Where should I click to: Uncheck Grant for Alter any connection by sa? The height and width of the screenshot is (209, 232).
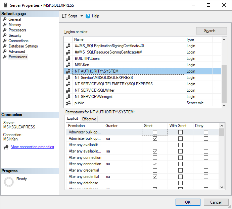(155, 164)
